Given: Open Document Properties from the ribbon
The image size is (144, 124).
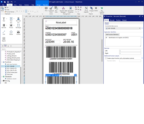Looking at the screenshot, I should (70, 10).
